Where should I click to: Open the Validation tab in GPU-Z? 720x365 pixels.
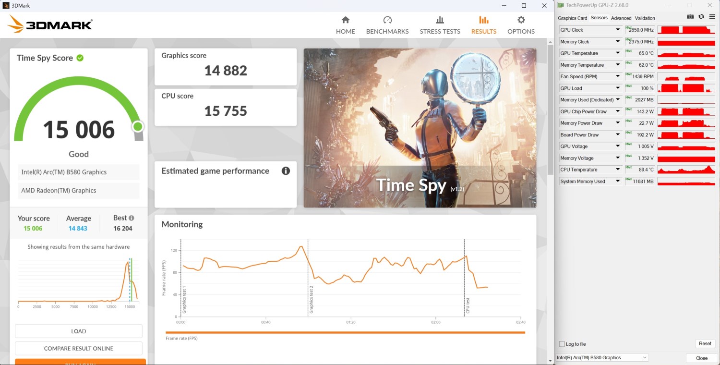(645, 18)
